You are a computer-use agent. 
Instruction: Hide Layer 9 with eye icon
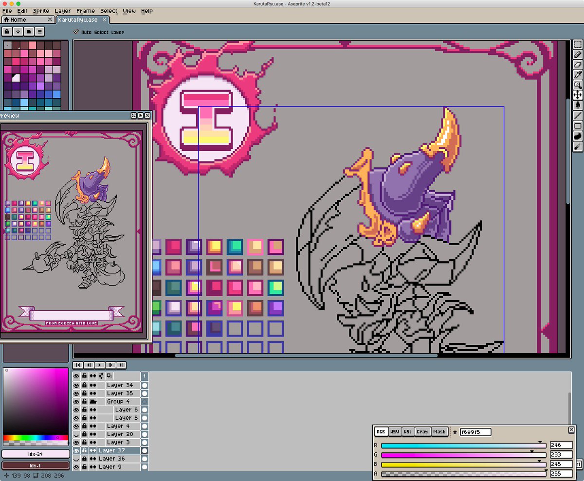(x=76, y=467)
